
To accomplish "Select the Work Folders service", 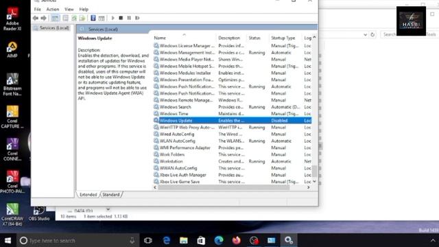I will pyautogui.click(x=233, y=154).
